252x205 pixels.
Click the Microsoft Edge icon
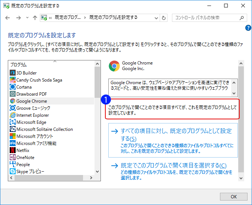(x=13, y=122)
